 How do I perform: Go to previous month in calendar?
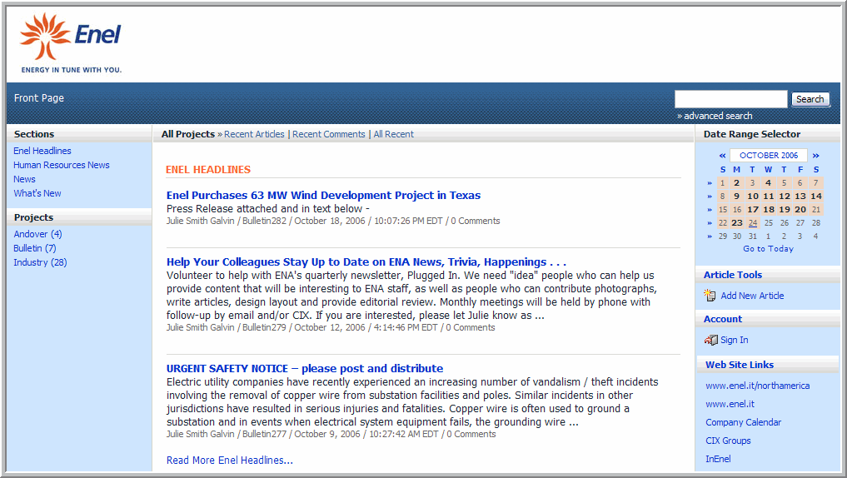tap(722, 156)
